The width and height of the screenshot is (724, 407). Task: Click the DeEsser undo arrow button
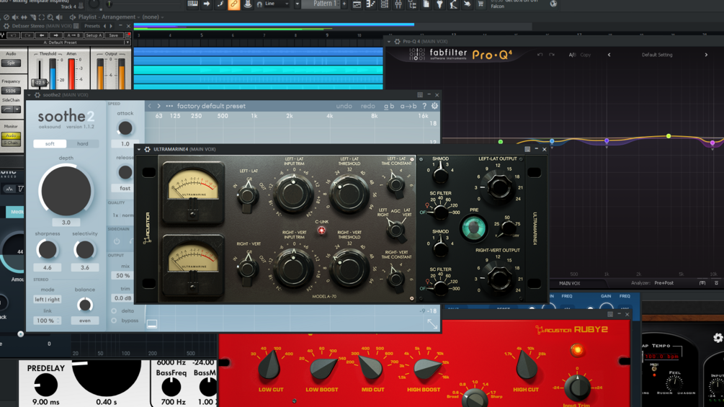pos(14,35)
